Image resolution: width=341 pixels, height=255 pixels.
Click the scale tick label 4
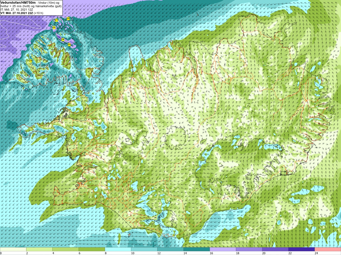tap(53, 253)
